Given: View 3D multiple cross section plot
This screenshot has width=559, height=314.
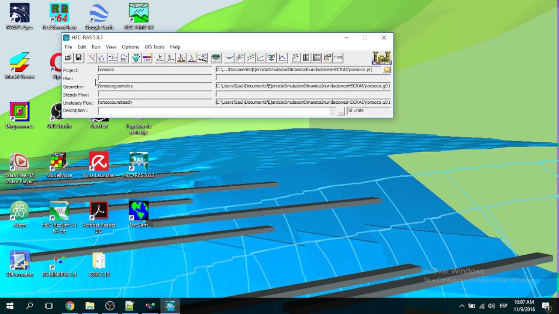Looking at the screenshot, I should click(272, 58).
